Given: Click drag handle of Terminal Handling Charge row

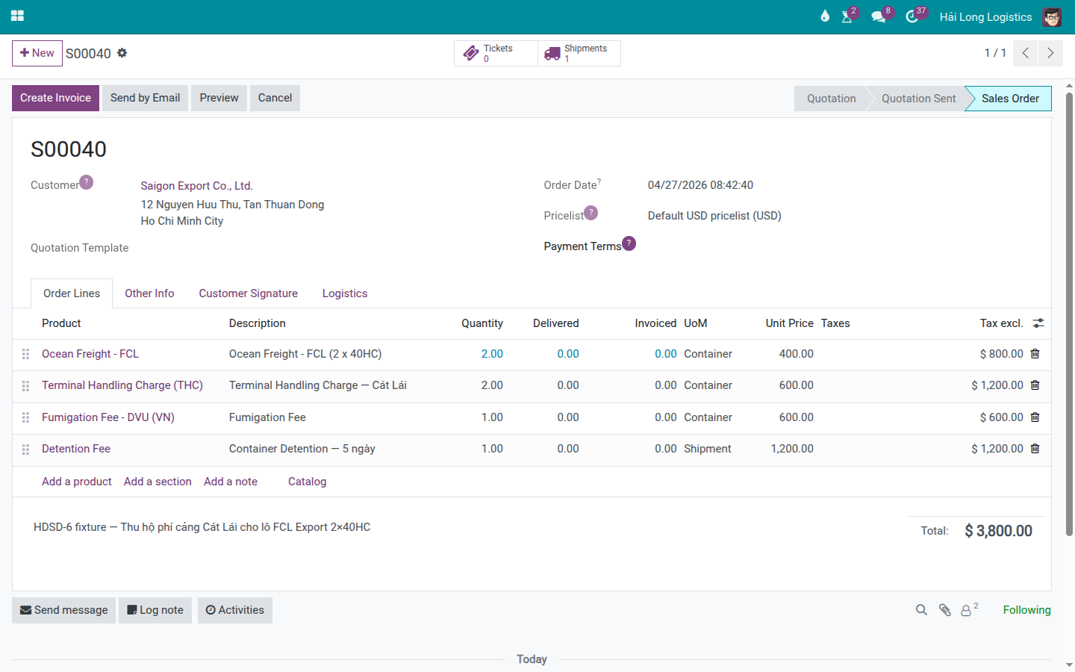Looking at the screenshot, I should coord(25,386).
